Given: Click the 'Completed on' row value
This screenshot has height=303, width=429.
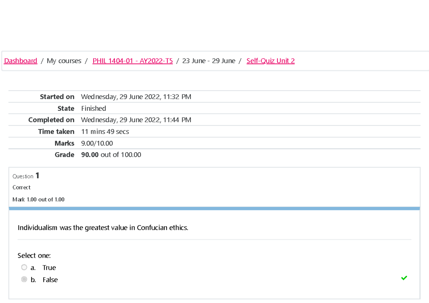Looking at the screenshot, I should [136, 120].
